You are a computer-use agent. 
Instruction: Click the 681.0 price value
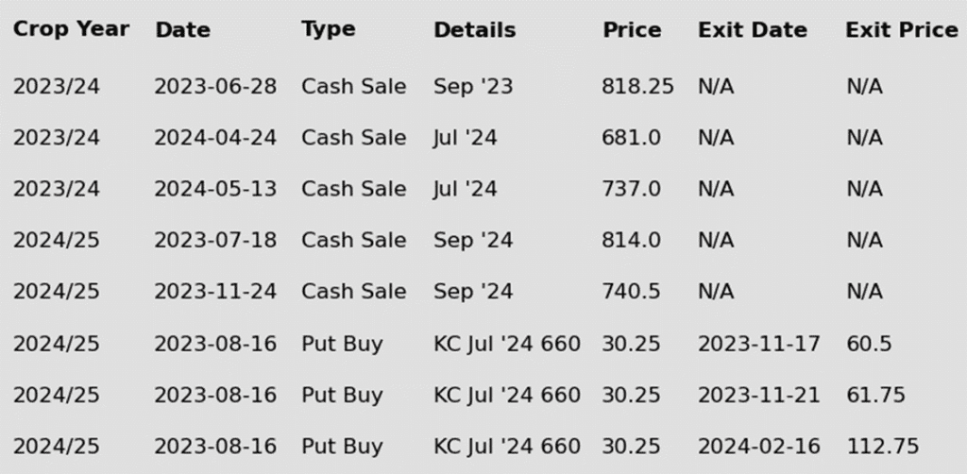click(x=631, y=138)
